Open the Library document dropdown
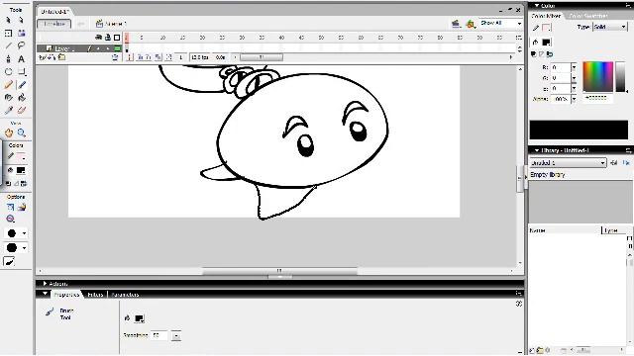 pyautogui.click(x=568, y=162)
